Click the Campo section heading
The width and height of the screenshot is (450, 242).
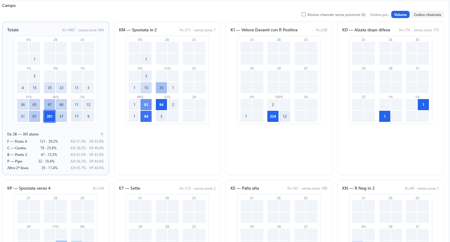(9, 5)
